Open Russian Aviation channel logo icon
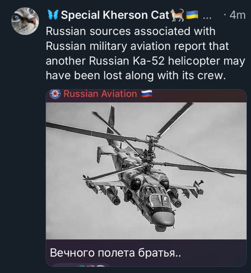This screenshot has width=251, height=273. point(55,94)
